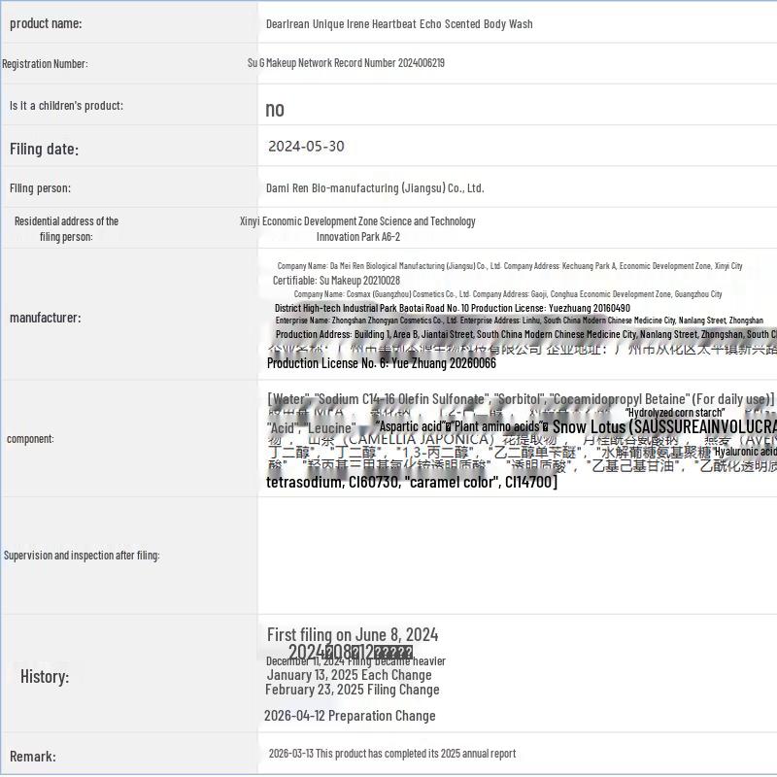Image resolution: width=777 pixels, height=777 pixels.
Task: Select 'Production License No. 6: Yue Zhuang 20260066'
Action: [x=382, y=363]
